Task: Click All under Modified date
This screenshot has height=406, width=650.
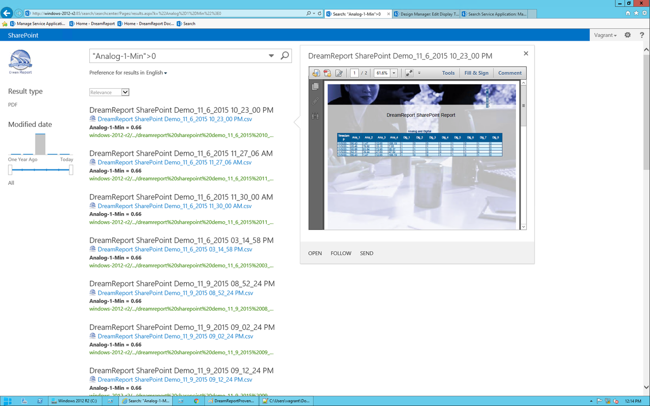Action: (11, 183)
